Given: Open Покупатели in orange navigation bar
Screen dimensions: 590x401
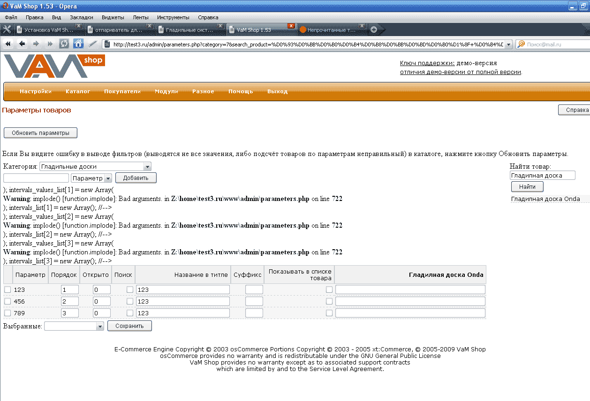Looking at the screenshot, I should pos(122,91).
